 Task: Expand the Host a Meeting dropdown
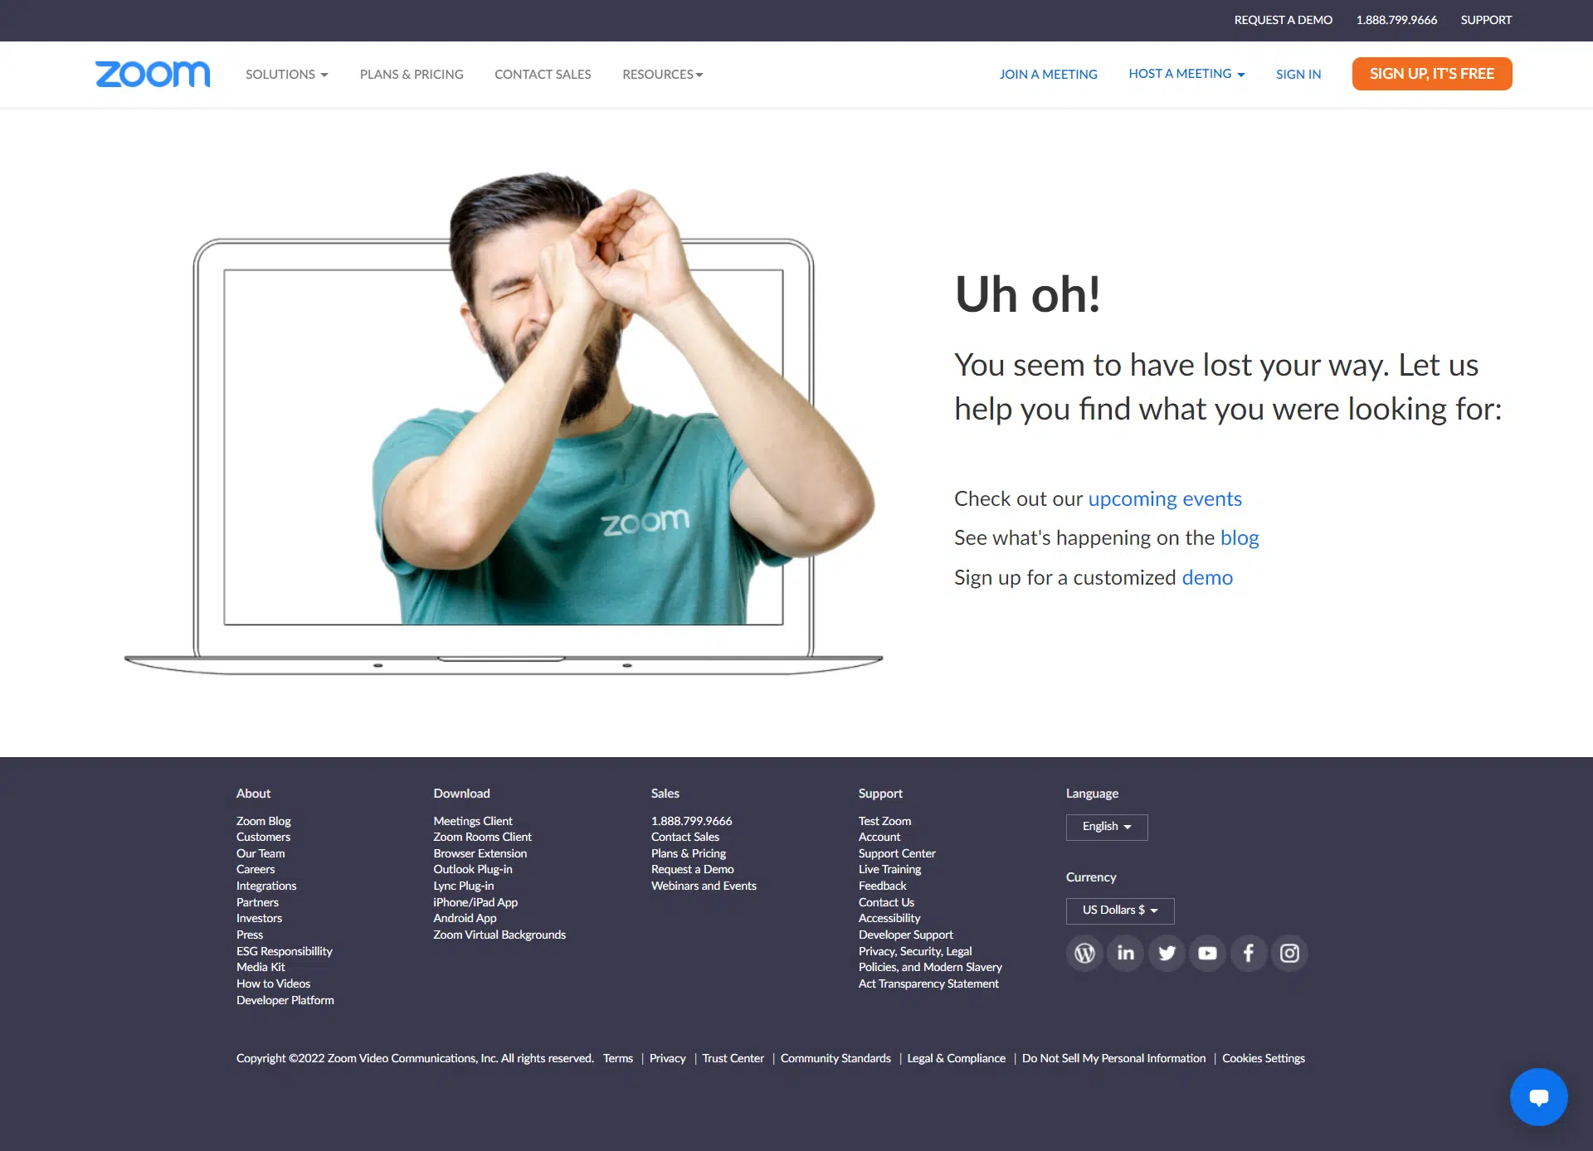1186,74
